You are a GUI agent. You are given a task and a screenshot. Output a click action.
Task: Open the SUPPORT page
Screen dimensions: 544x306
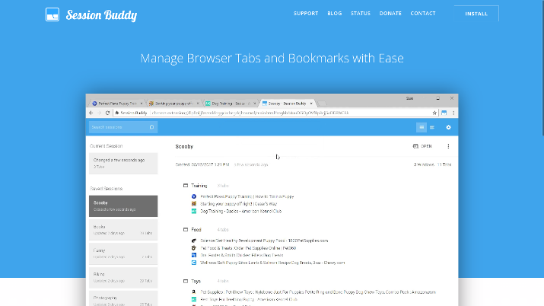tap(306, 14)
